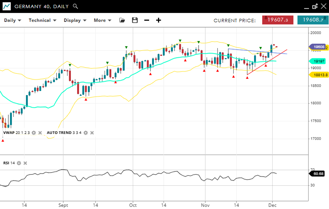Open RSI indicator settings gear
This screenshot has width=329, height=209.
(19, 163)
